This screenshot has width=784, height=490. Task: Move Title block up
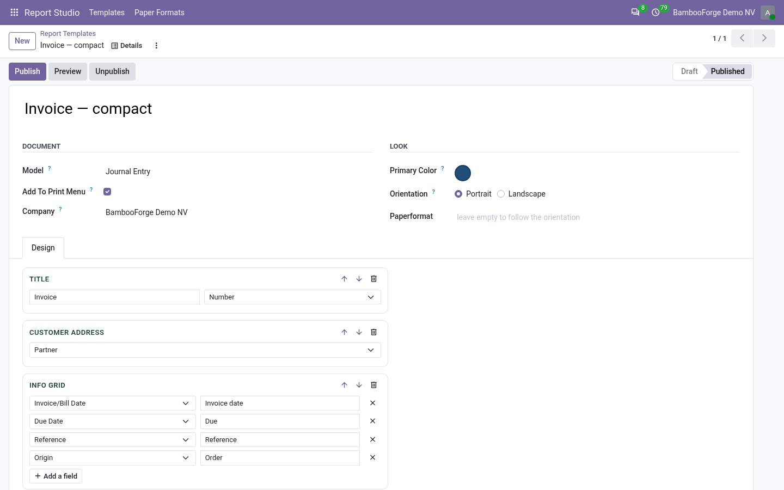pos(344,279)
